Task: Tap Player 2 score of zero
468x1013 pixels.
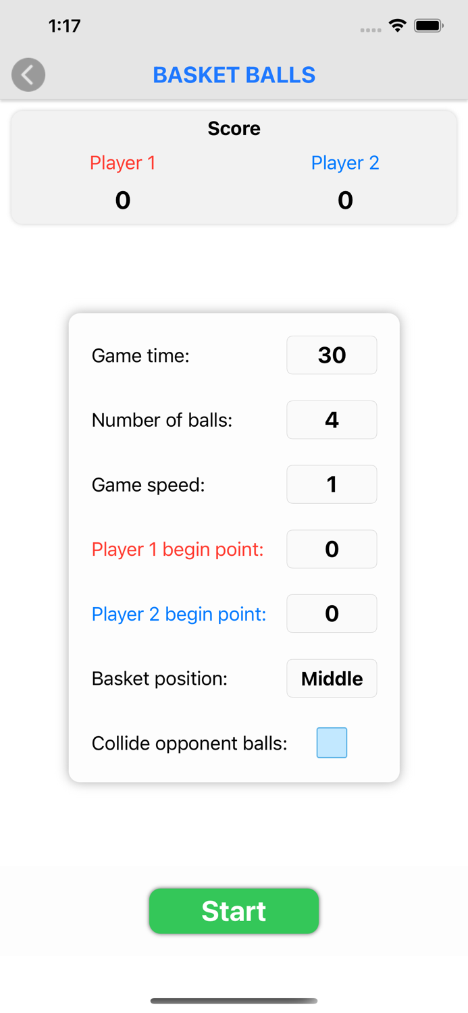Action: 345,200
